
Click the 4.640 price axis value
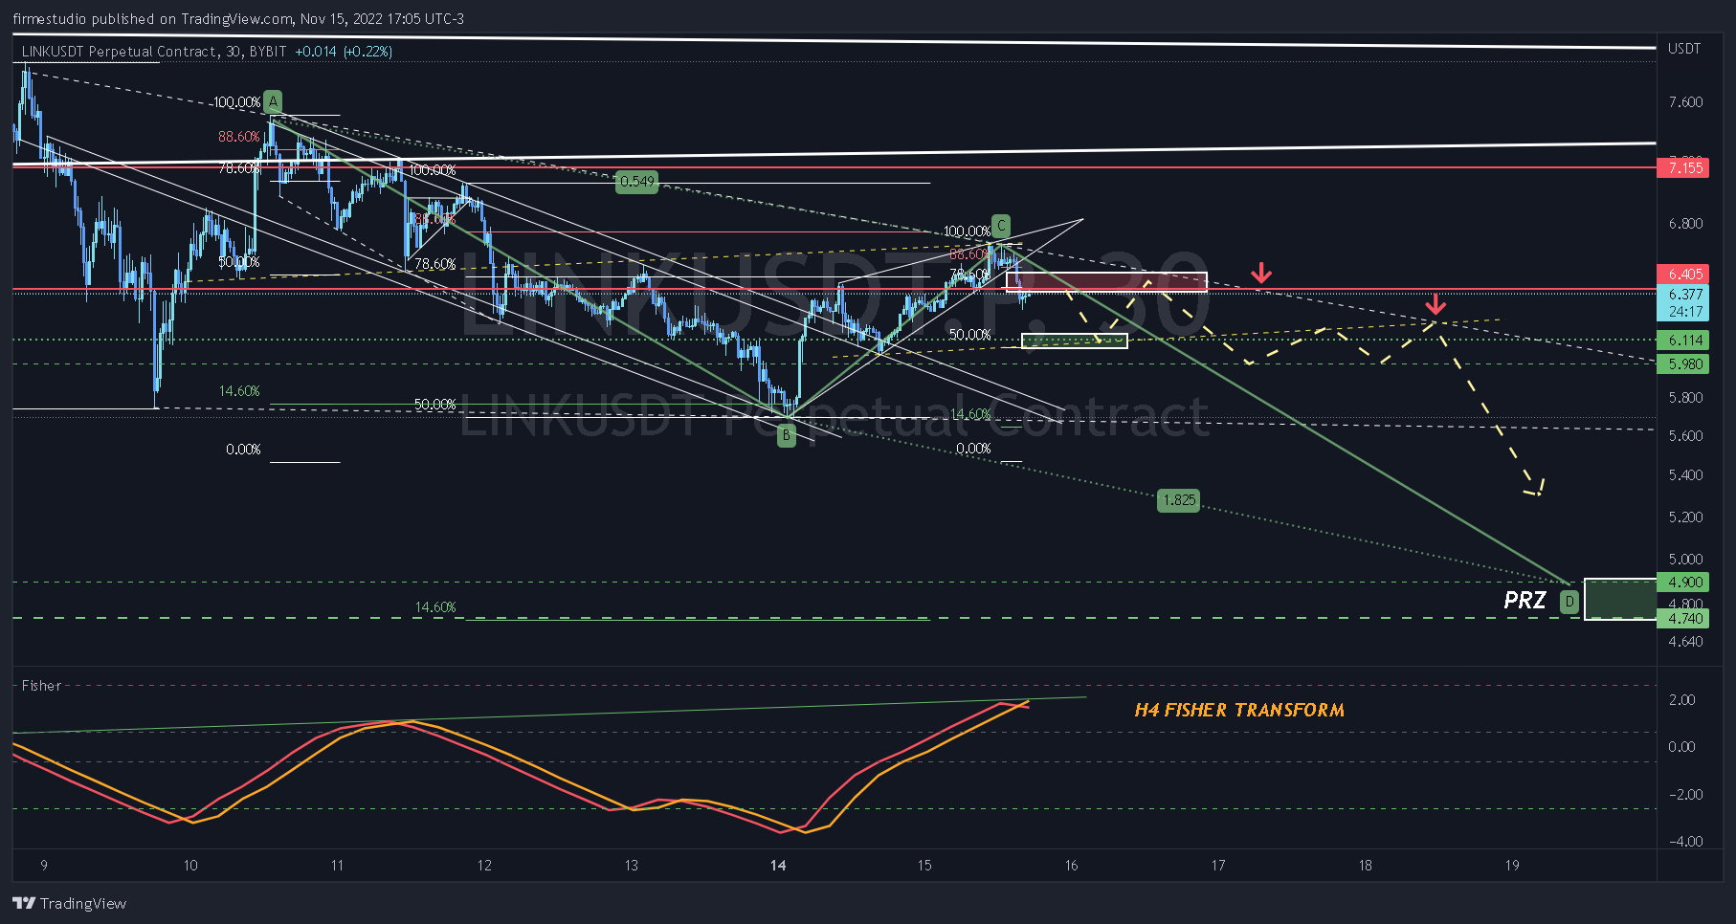pos(1685,642)
